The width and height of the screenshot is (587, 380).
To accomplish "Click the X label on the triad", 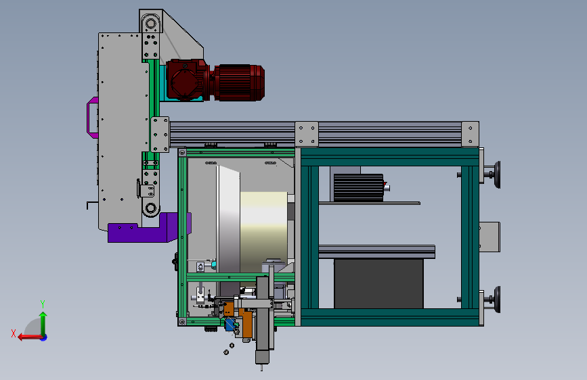I will point(14,333).
